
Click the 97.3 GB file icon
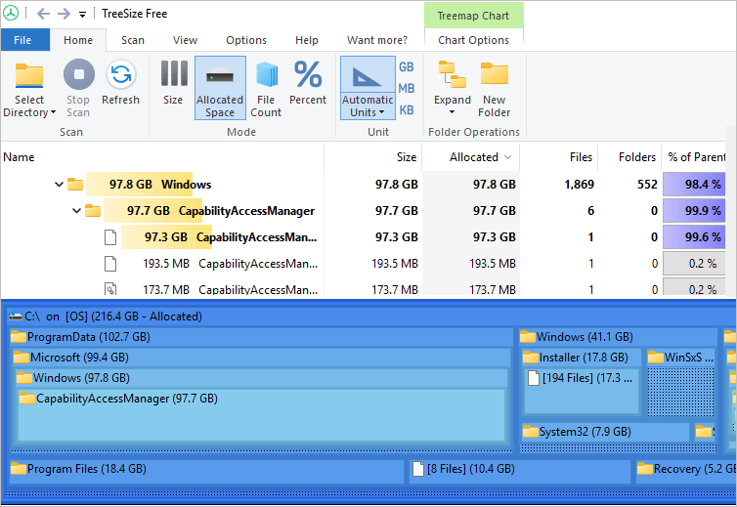[x=110, y=236]
